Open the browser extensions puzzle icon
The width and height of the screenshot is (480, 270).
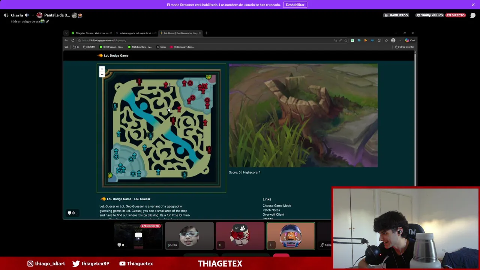[x=379, y=40]
